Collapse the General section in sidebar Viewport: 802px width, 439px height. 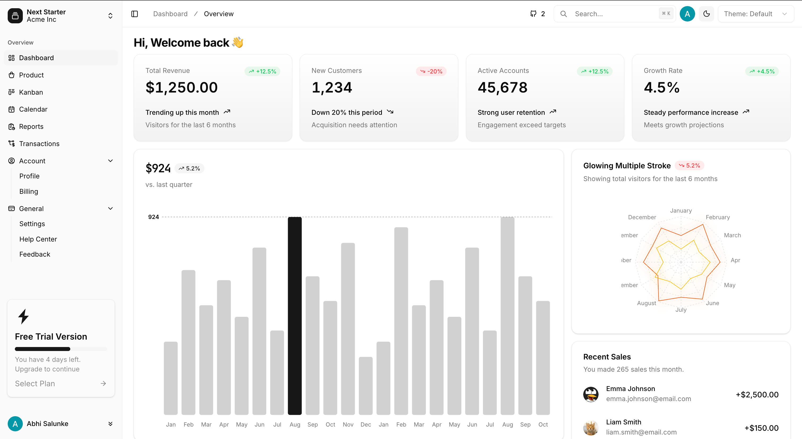pos(110,208)
